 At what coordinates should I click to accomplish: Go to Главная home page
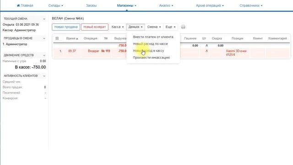25,5
